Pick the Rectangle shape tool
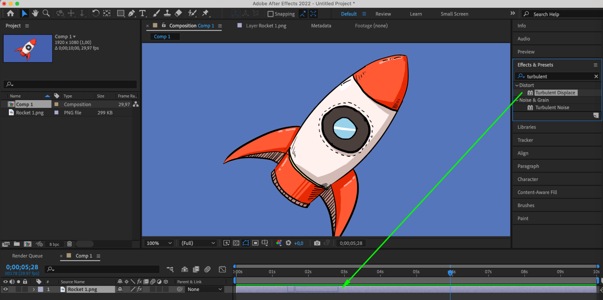 [120, 13]
